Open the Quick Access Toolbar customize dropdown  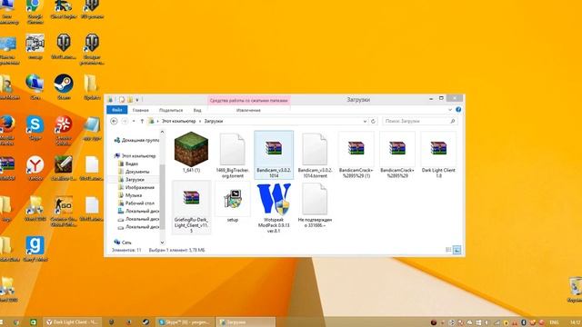tap(137, 100)
